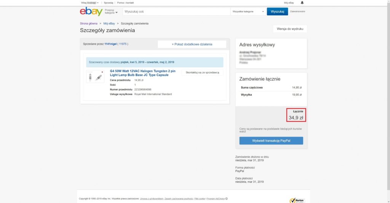The height and width of the screenshot is (203, 390).
Task: Expand '+ Pokaż dodatkowe działania'
Action: pos(192,44)
